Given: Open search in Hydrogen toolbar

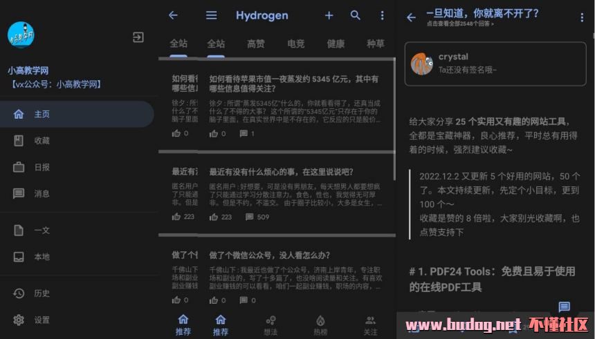Looking at the screenshot, I should coord(355,15).
